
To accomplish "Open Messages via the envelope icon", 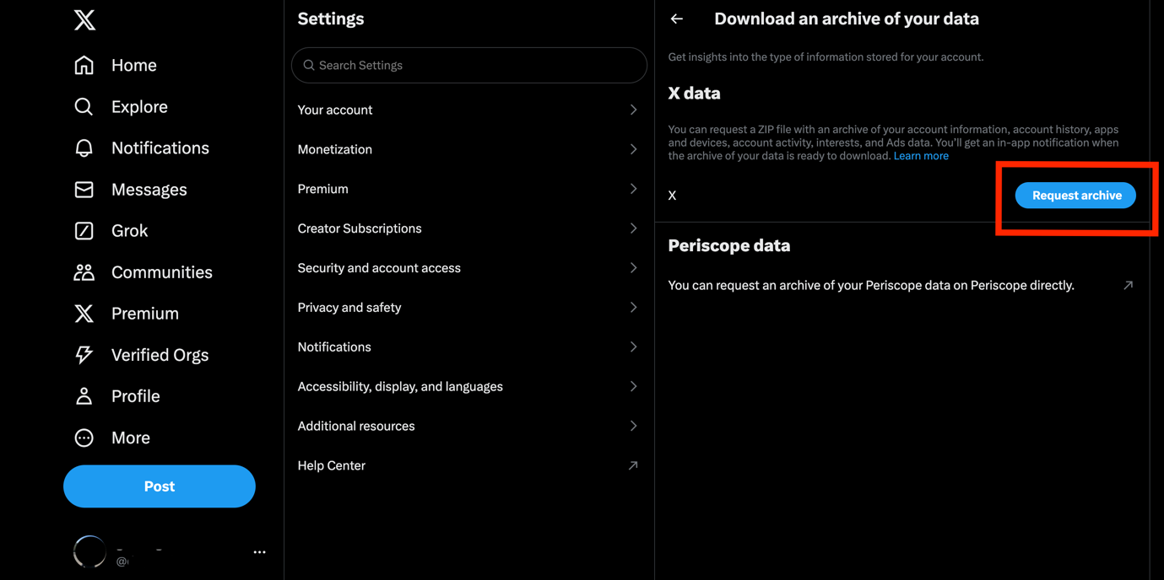I will pos(84,190).
